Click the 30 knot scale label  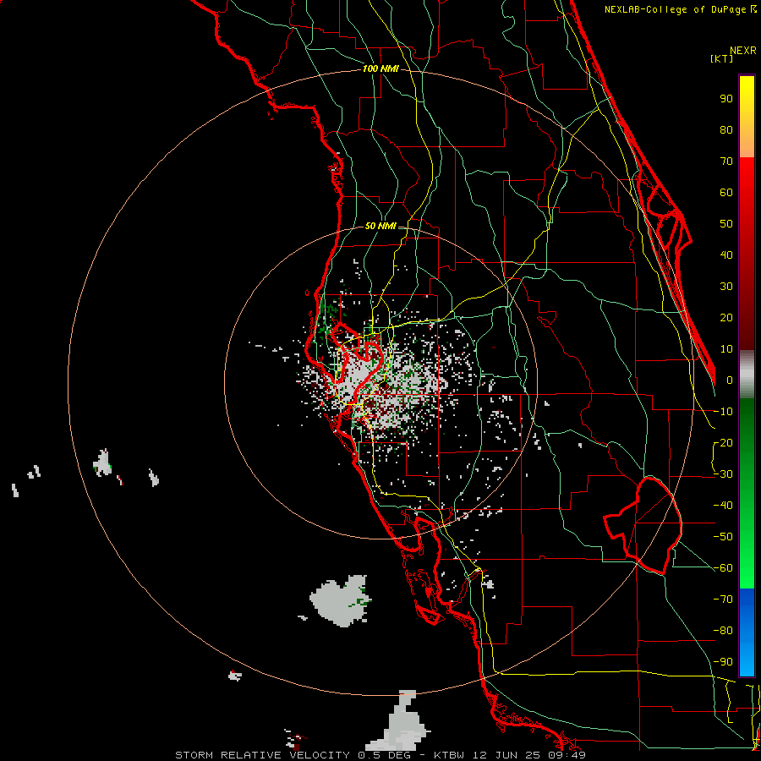(x=726, y=287)
